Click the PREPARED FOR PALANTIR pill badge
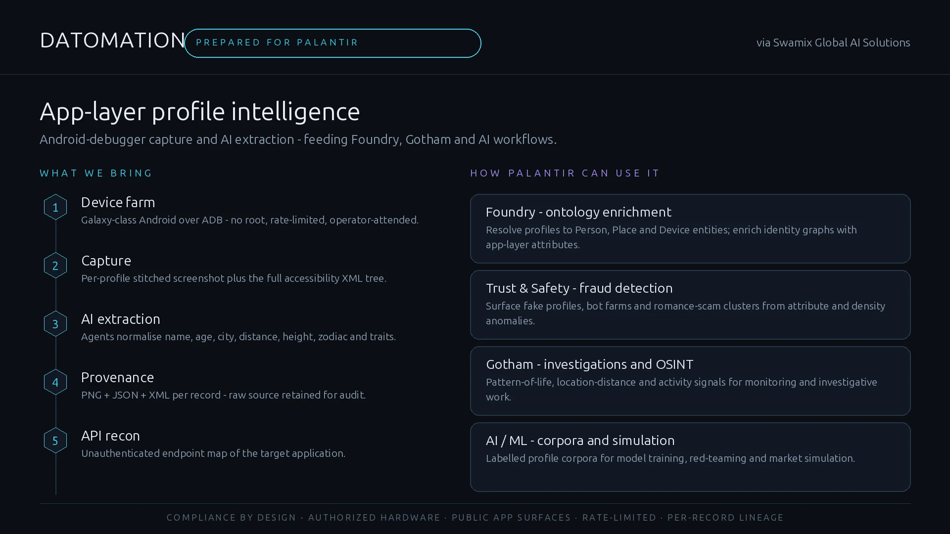950x534 pixels. [332, 43]
